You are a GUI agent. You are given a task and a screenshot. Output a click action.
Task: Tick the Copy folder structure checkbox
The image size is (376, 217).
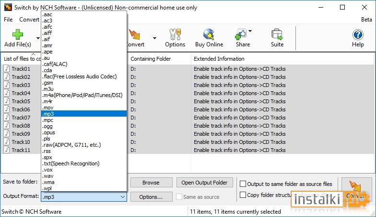pos(243,195)
